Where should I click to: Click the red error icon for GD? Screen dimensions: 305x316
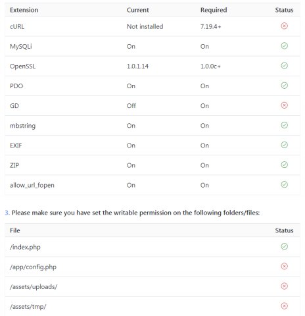(x=284, y=105)
